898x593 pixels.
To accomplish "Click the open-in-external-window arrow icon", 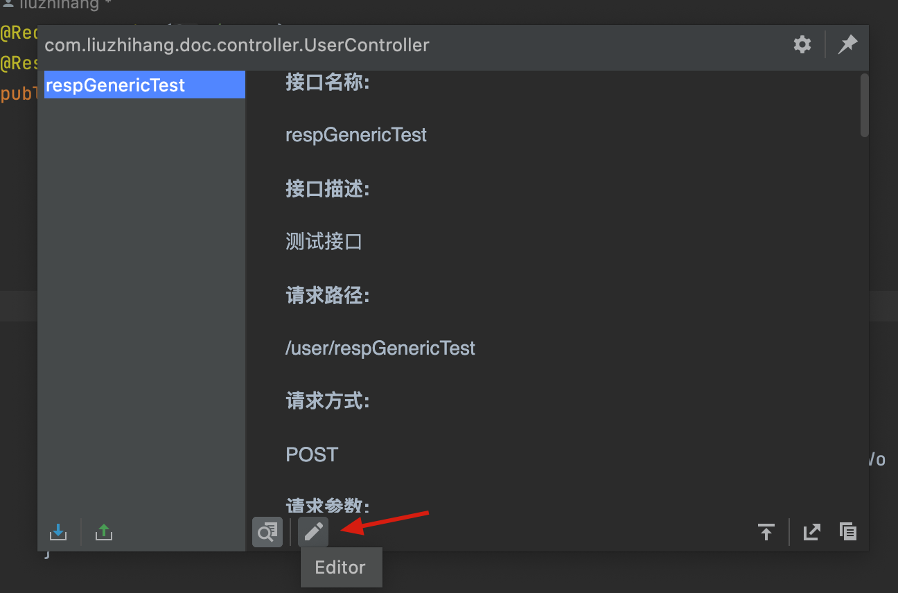I will pyautogui.click(x=811, y=532).
